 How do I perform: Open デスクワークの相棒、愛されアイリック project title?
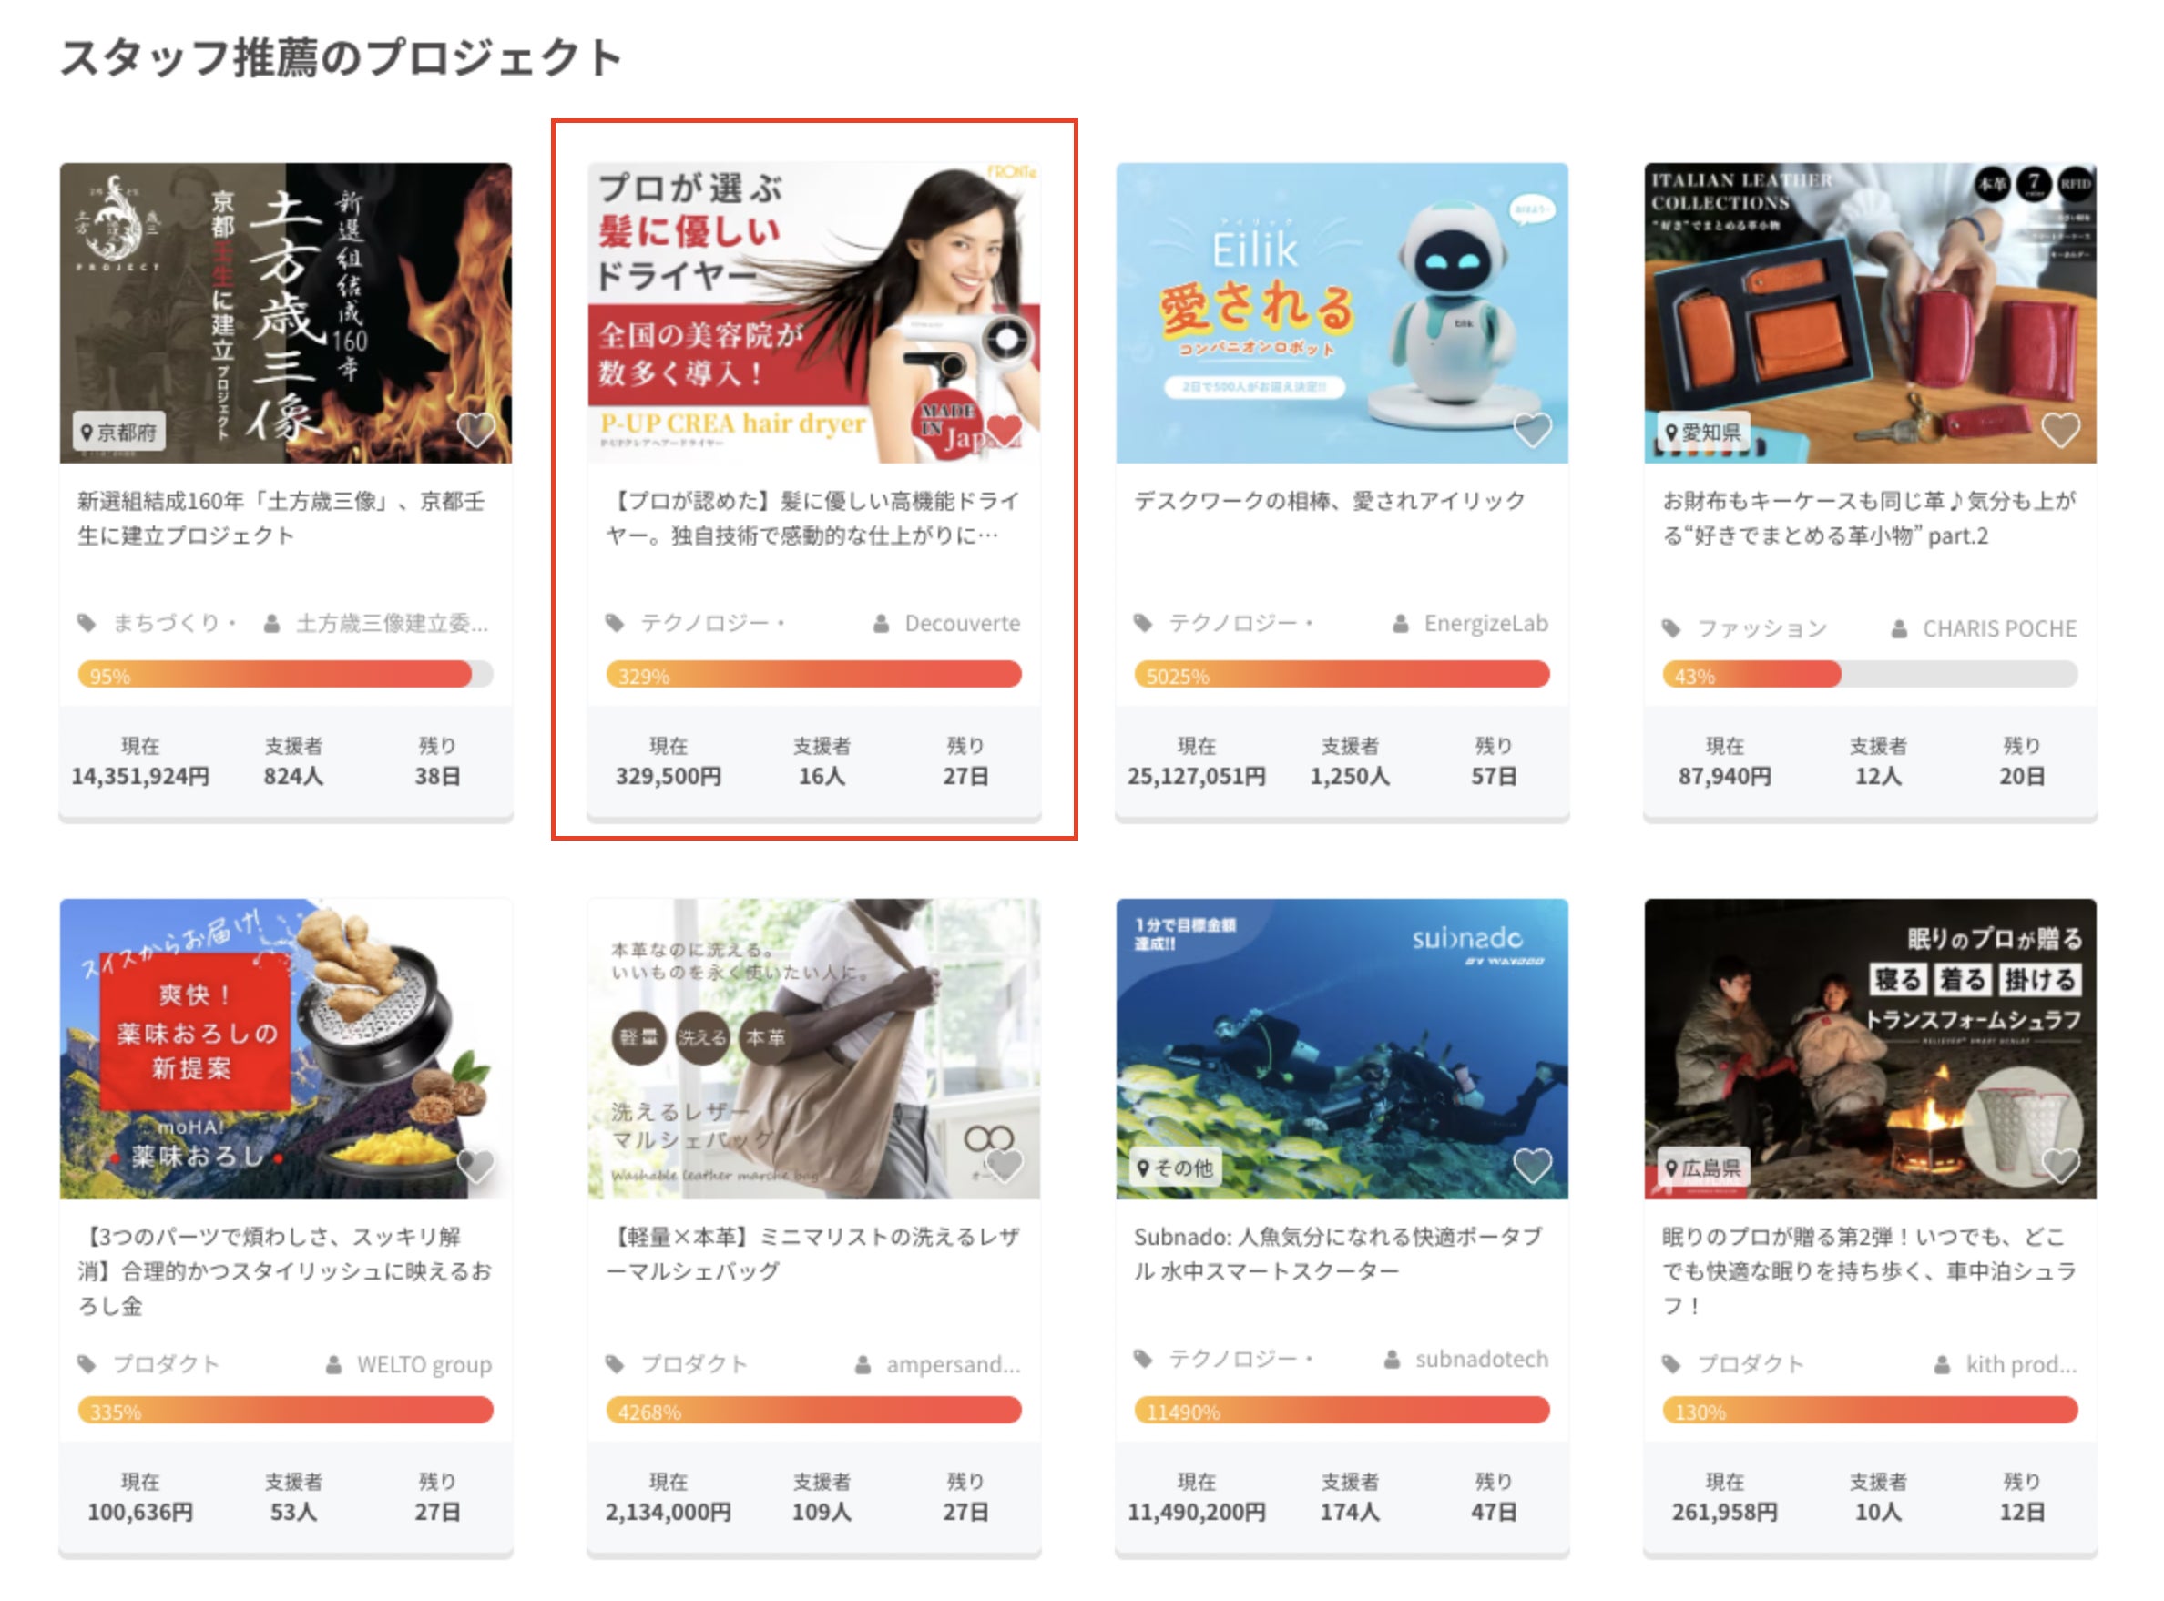(x=1330, y=501)
